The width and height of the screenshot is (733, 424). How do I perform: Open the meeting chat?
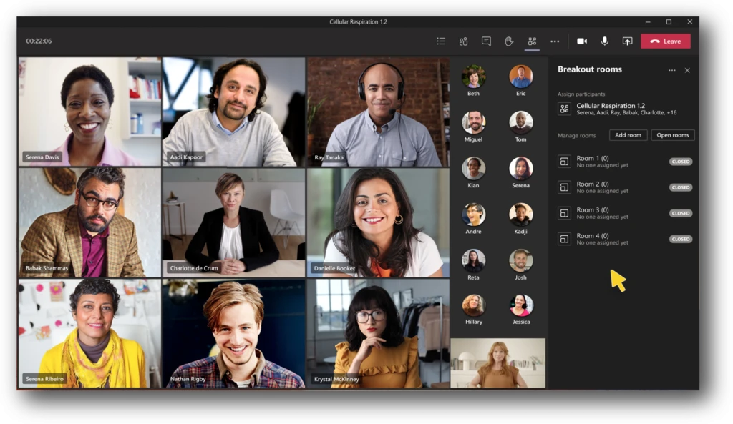(x=487, y=41)
